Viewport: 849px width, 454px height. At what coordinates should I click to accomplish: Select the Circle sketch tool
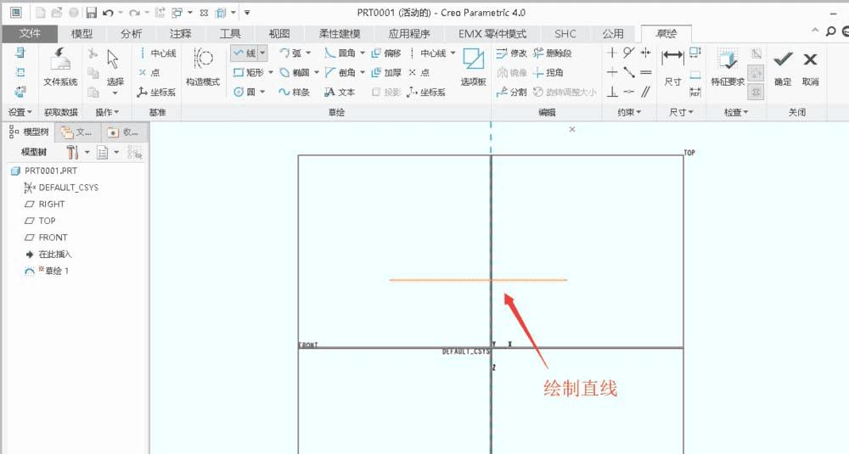[x=245, y=92]
